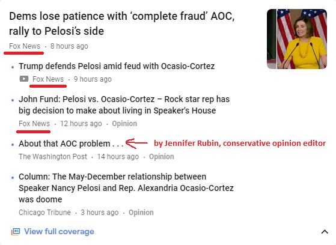This screenshot has height=245, width=336.
Task: Open the 'Dems lose patience' headline
Action: tap(121, 23)
